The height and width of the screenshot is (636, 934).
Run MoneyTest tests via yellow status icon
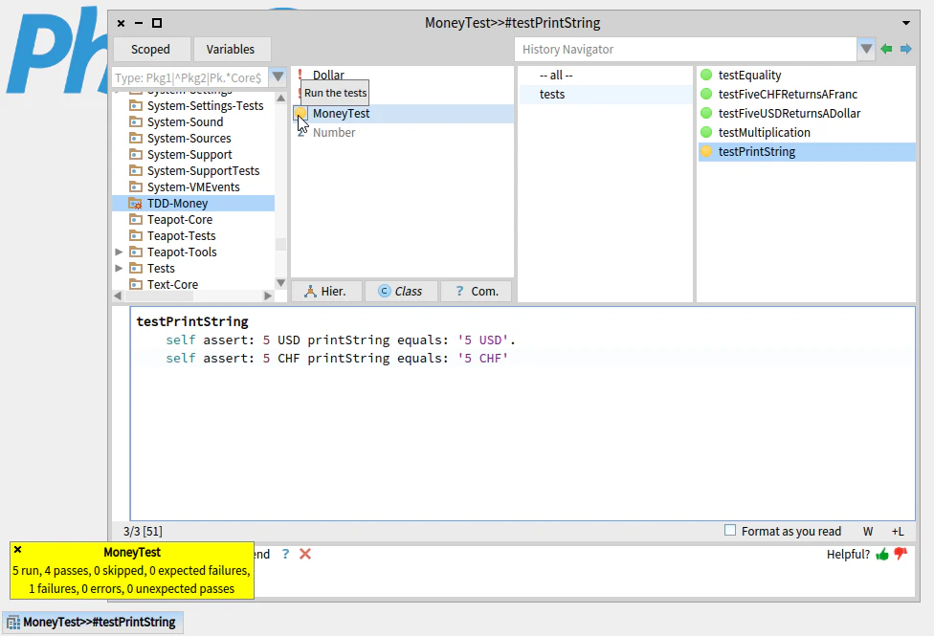300,113
